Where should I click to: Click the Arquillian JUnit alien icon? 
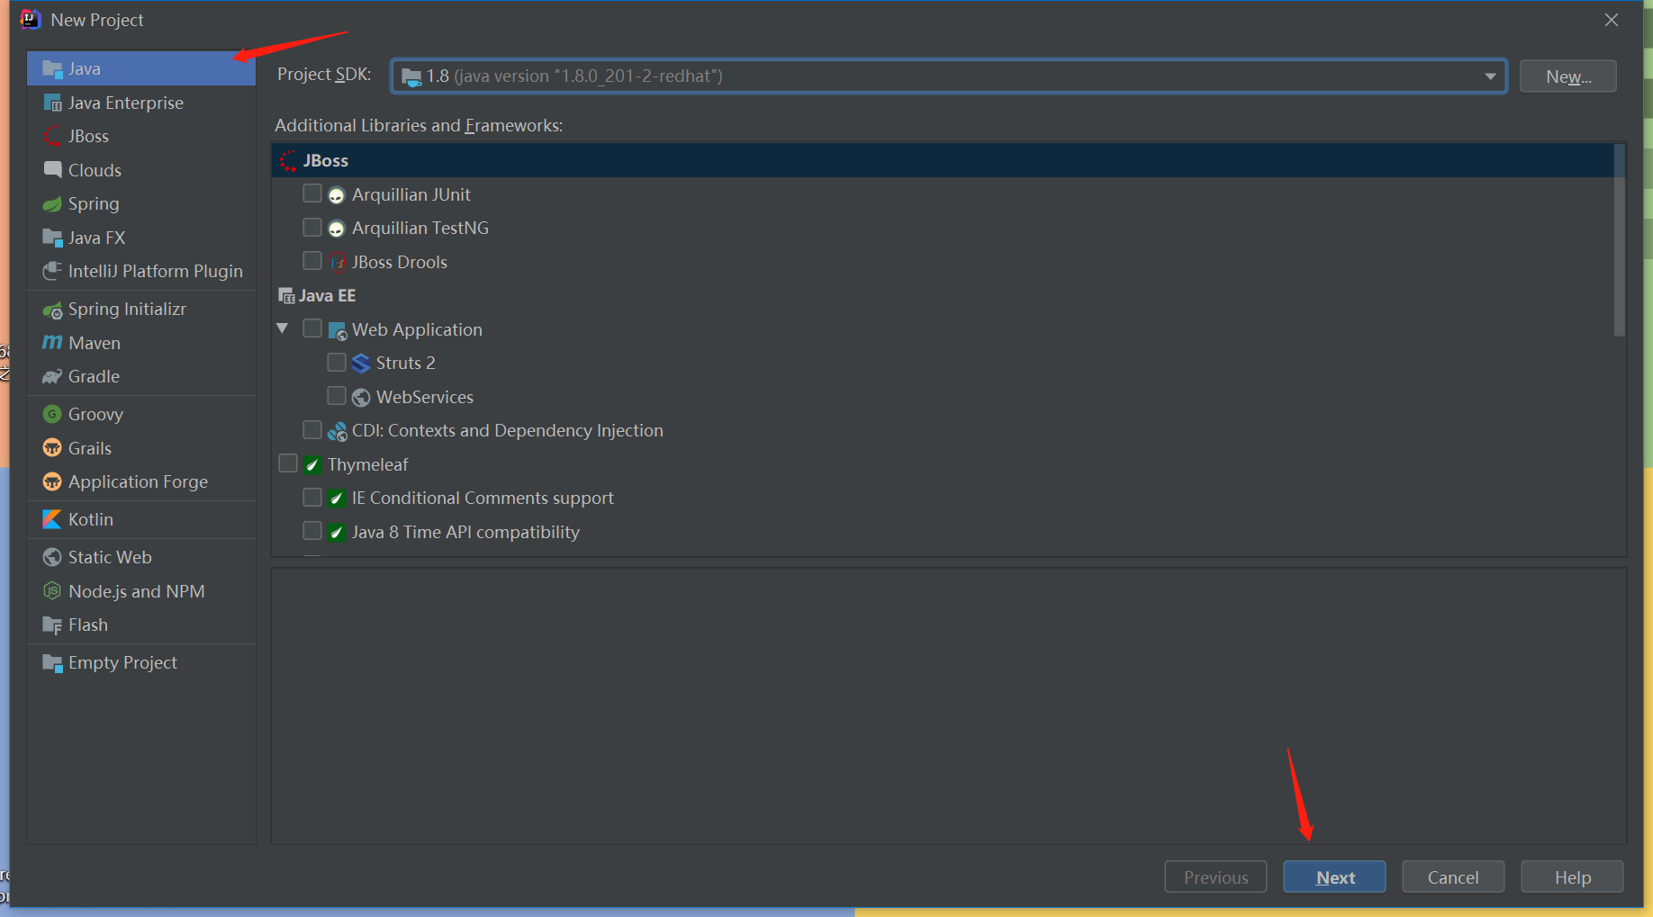(x=337, y=195)
